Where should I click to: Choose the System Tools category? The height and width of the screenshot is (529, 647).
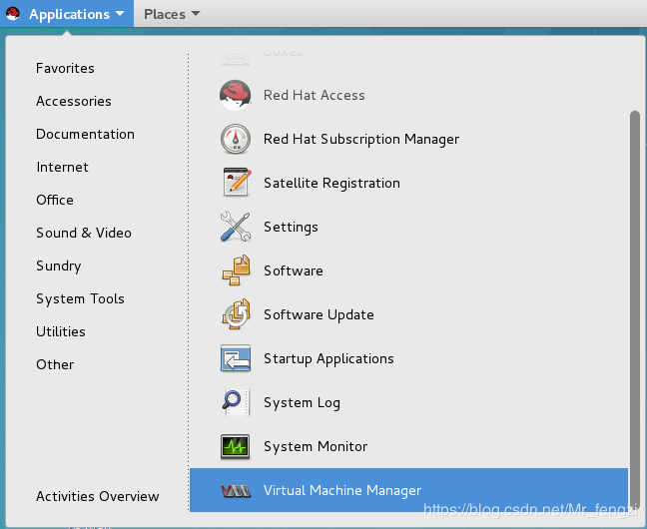tap(80, 298)
